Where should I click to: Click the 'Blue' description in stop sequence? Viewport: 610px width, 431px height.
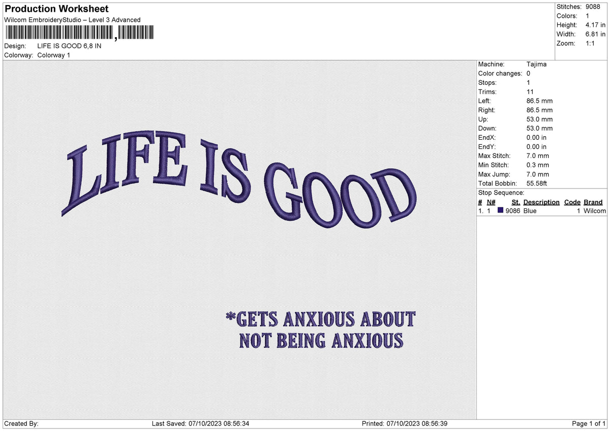point(530,210)
